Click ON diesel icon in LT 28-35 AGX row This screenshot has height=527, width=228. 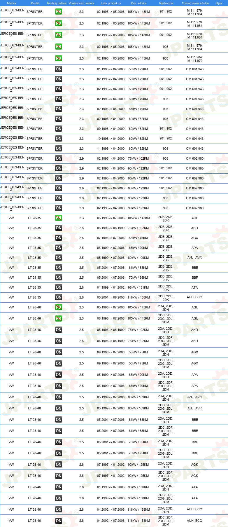(x=59, y=238)
